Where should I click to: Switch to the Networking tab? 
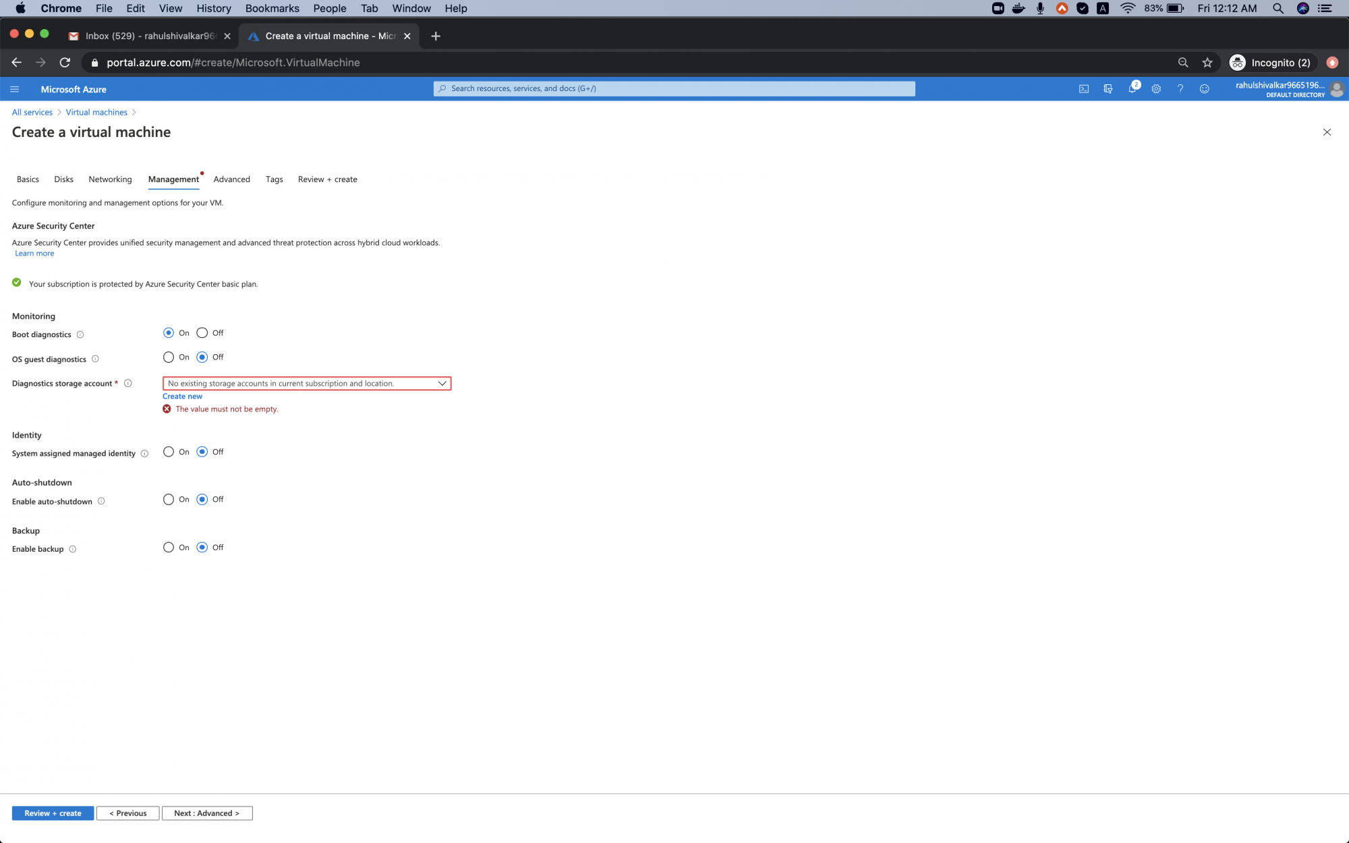[x=110, y=179]
